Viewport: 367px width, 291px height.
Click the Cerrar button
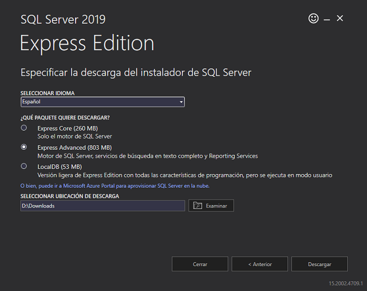200,264
